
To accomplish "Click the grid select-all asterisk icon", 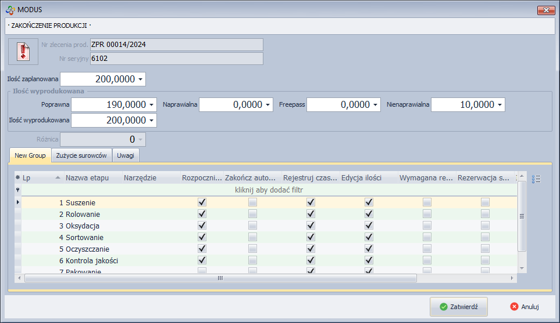I will pyautogui.click(x=17, y=178).
